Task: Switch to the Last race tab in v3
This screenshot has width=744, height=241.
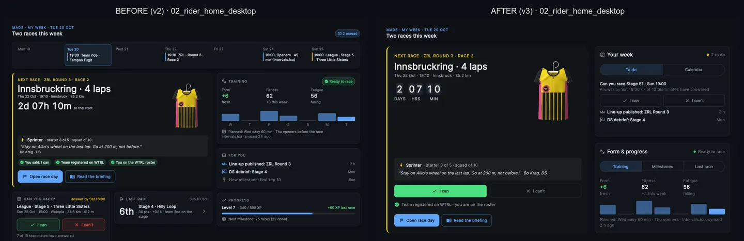Action: point(704,167)
